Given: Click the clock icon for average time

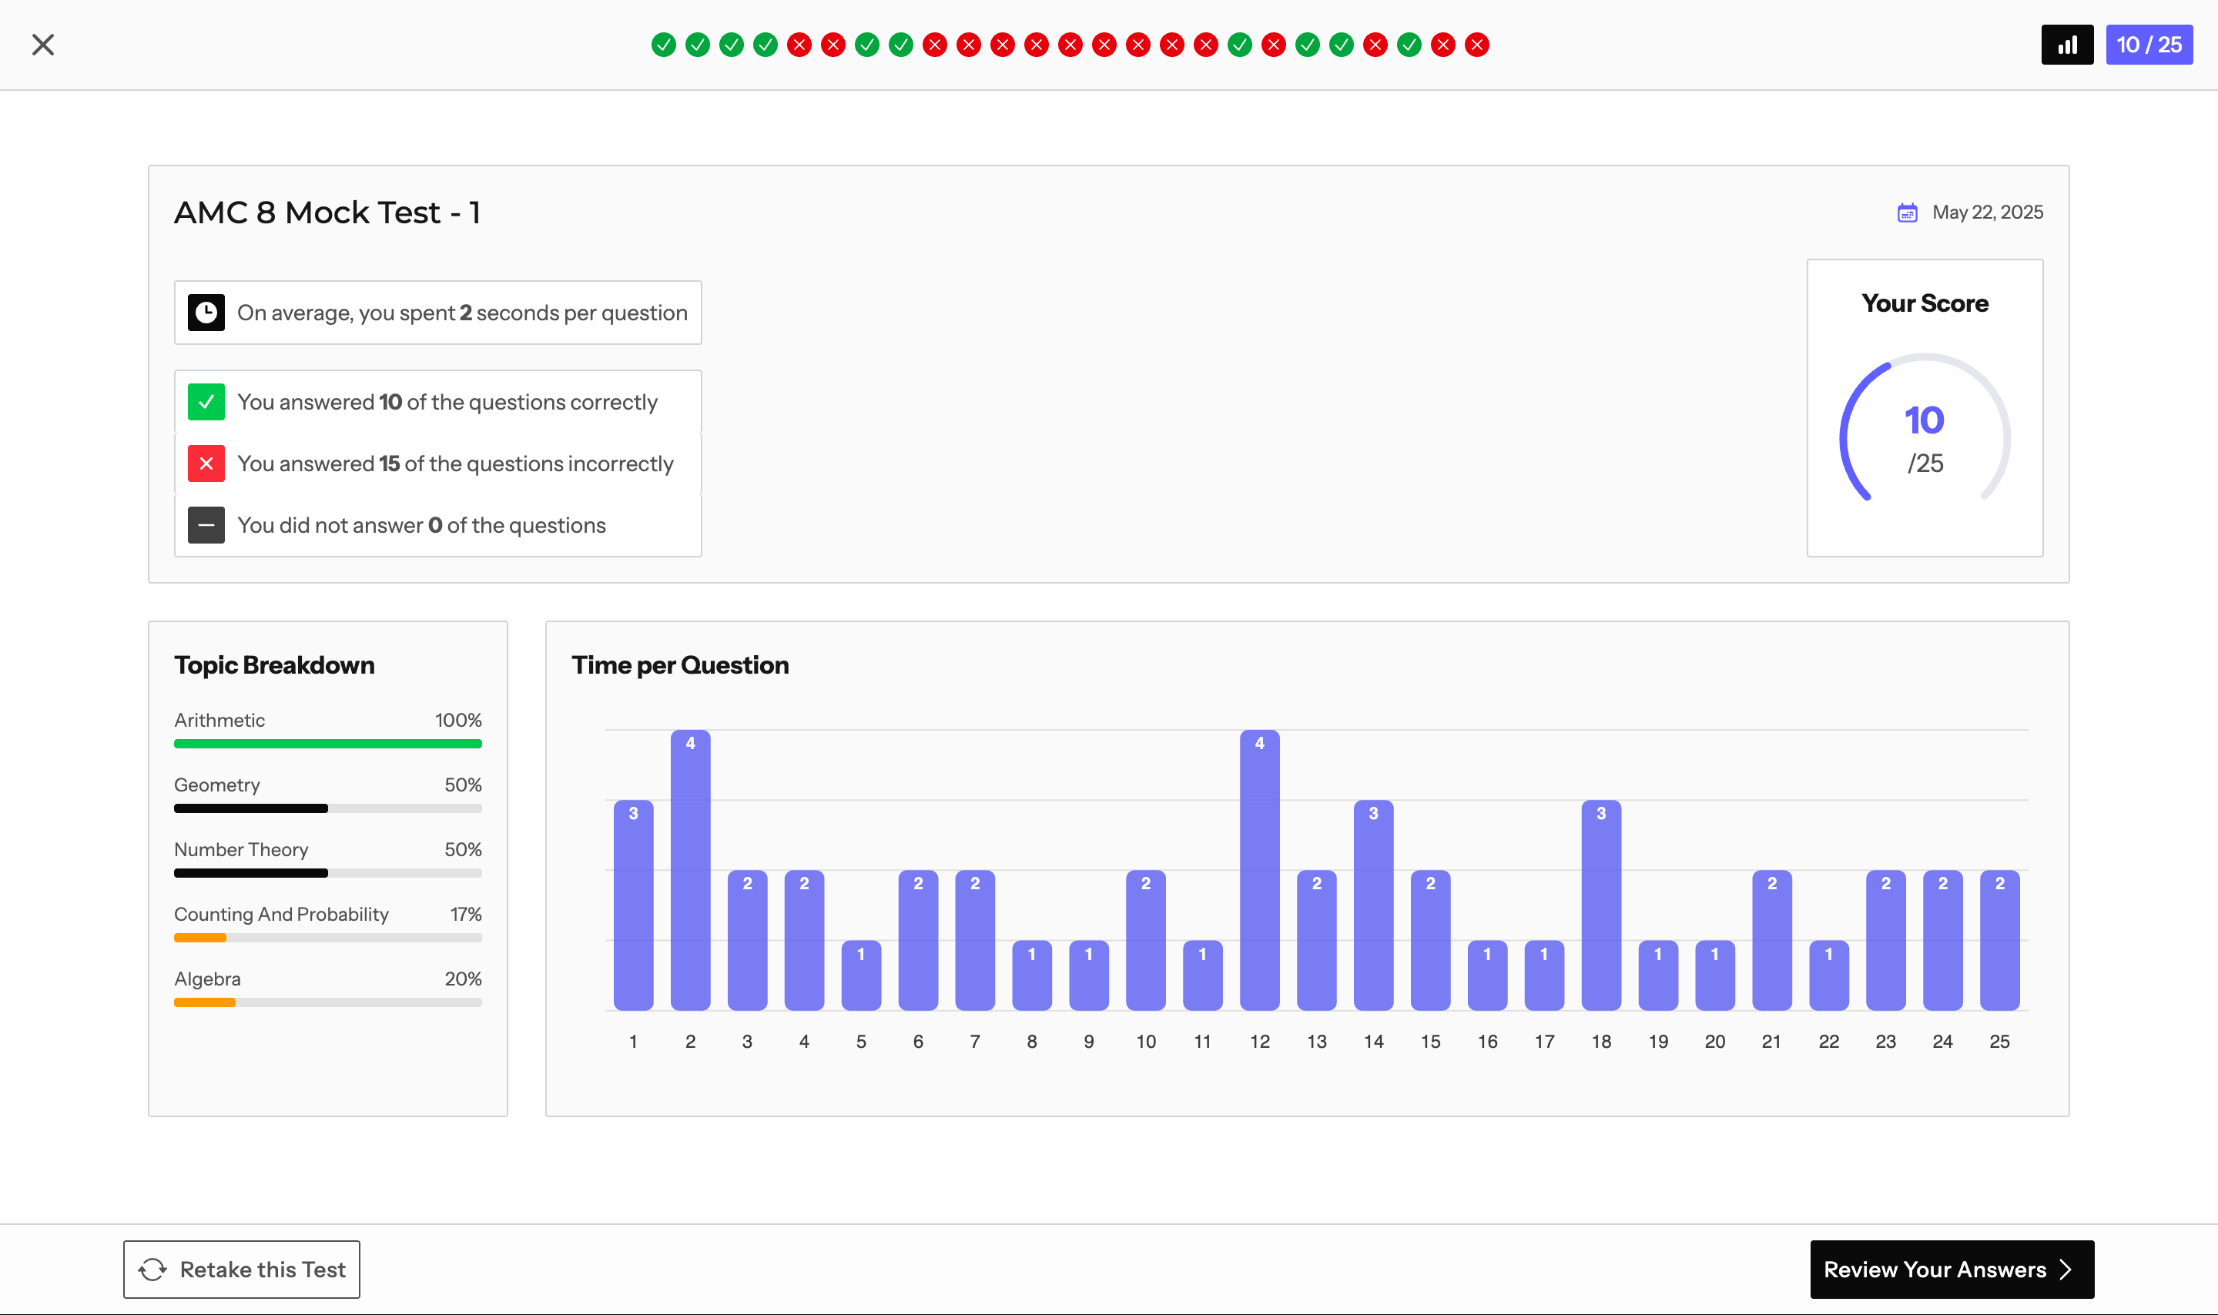Looking at the screenshot, I should point(206,313).
